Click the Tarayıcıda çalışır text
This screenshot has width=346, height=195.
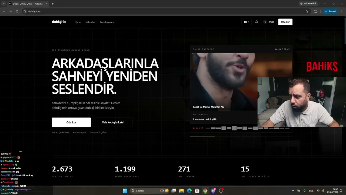click(x=98, y=132)
